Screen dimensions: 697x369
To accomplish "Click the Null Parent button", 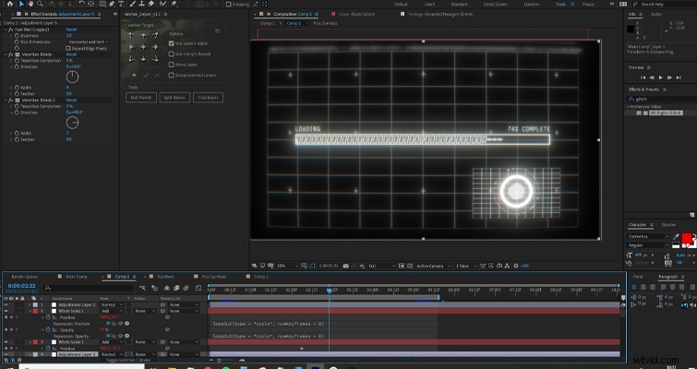I will pyautogui.click(x=141, y=97).
